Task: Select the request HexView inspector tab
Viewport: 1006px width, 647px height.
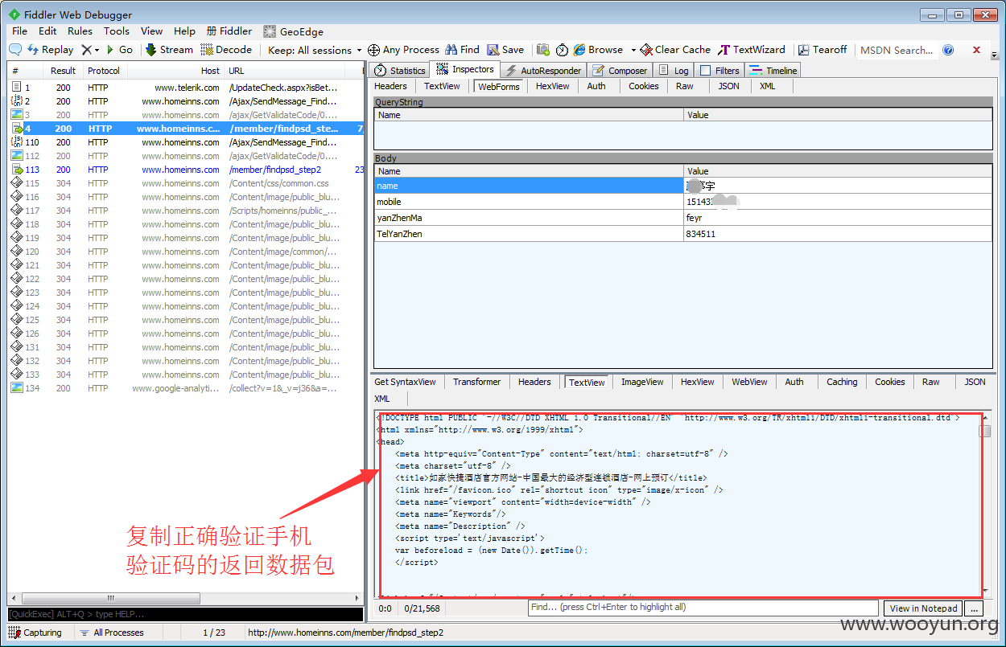Action: tap(553, 86)
